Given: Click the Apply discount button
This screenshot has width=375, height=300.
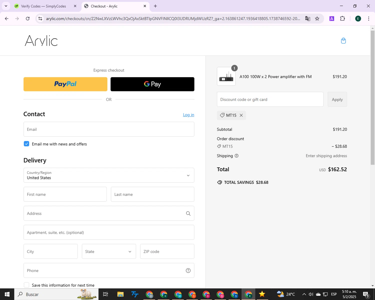Looking at the screenshot, I should (337, 99).
